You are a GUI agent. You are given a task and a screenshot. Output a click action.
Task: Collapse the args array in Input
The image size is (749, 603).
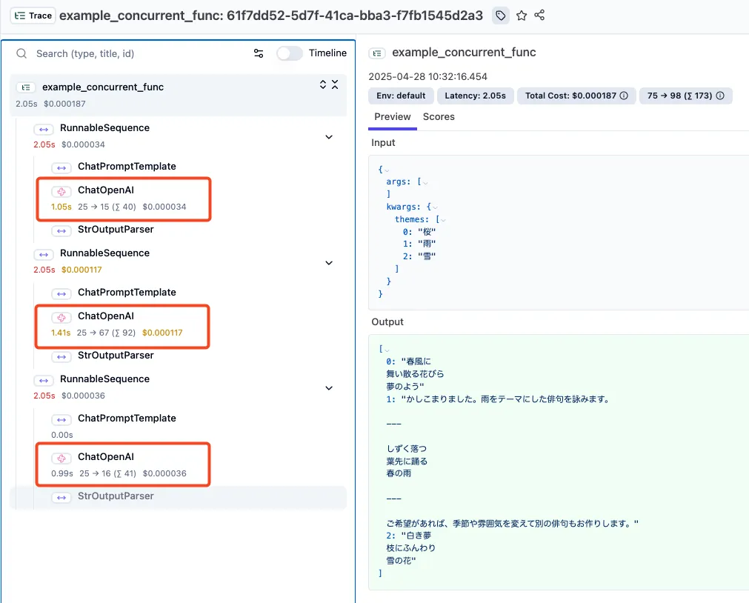click(425, 183)
